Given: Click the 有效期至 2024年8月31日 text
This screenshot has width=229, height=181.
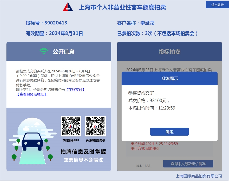Looking at the screenshot, I should point(54,33).
